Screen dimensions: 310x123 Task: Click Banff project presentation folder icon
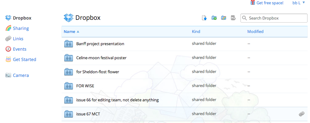click(68, 44)
